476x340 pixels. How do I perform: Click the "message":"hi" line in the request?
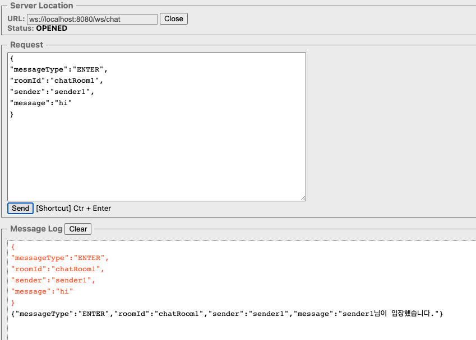pos(41,103)
